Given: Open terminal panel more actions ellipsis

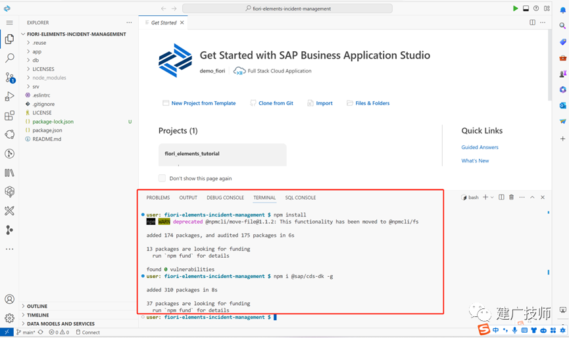Looking at the screenshot, I should (522, 197).
